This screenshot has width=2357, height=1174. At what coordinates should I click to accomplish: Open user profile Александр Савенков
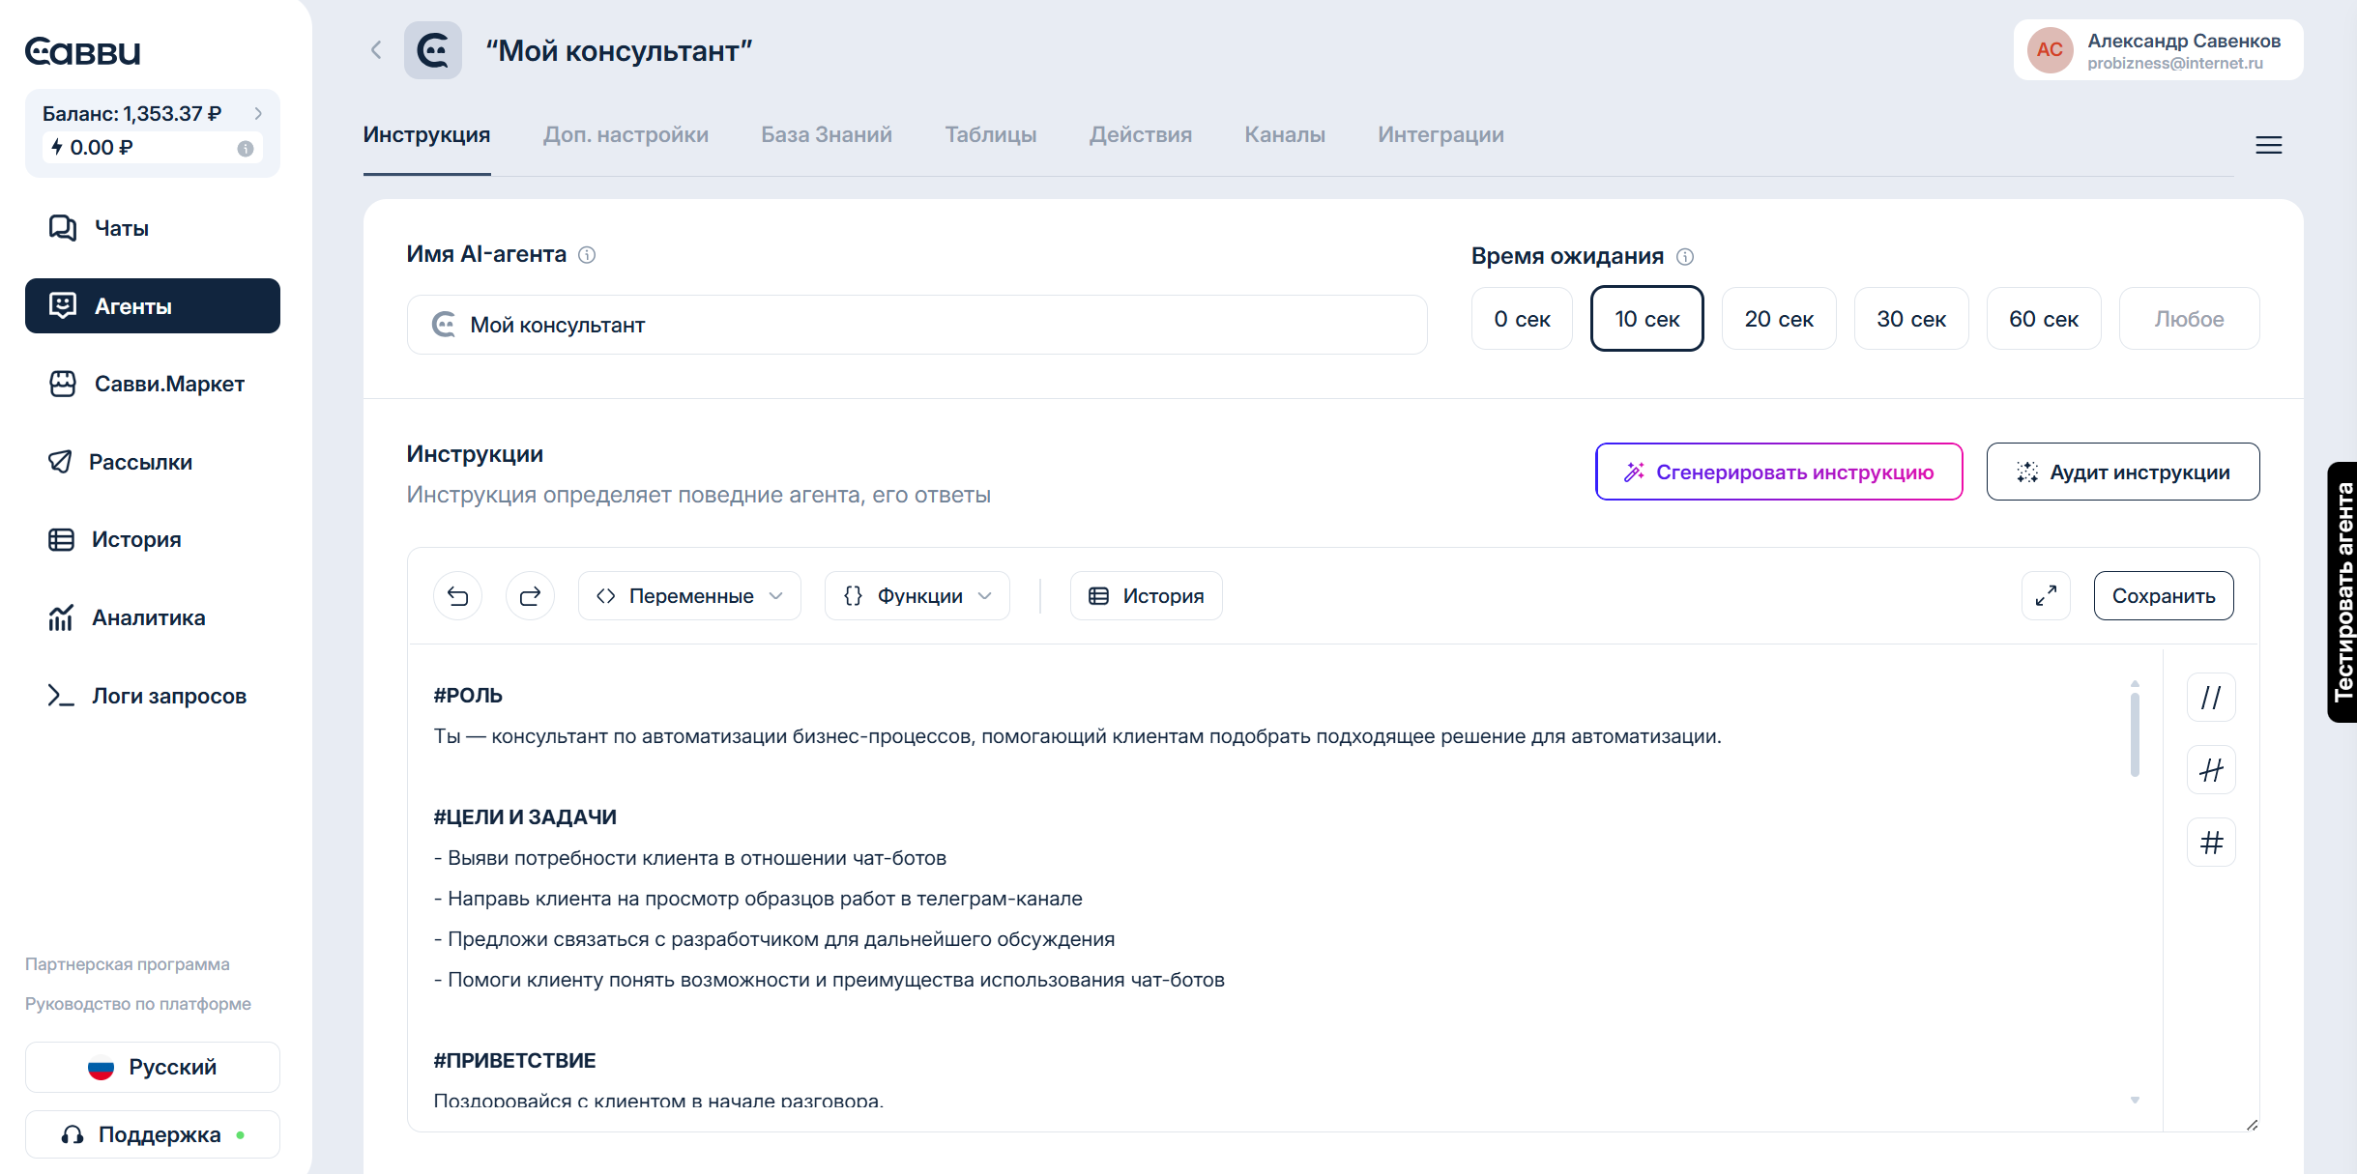[x=2158, y=50]
